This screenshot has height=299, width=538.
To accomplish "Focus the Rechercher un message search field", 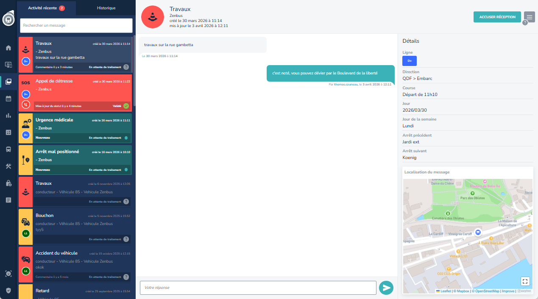I will click(76, 25).
